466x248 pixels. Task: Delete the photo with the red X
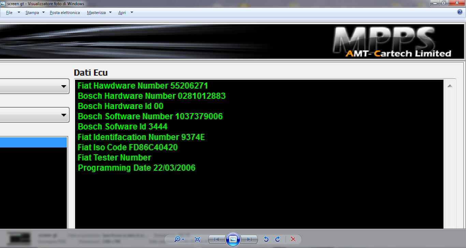tap(293, 239)
